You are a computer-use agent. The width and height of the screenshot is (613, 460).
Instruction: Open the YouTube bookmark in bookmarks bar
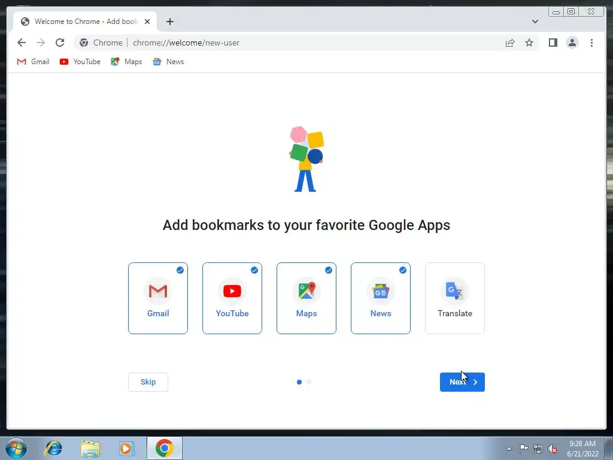pos(80,62)
